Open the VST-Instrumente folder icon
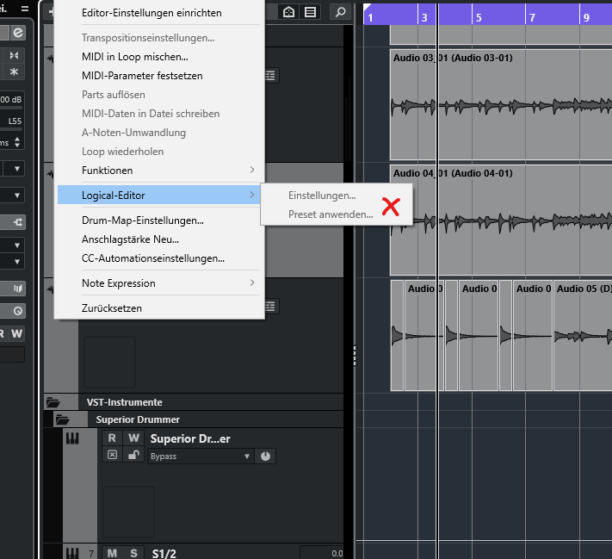This screenshot has width=612, height=559. pos(53,402)
